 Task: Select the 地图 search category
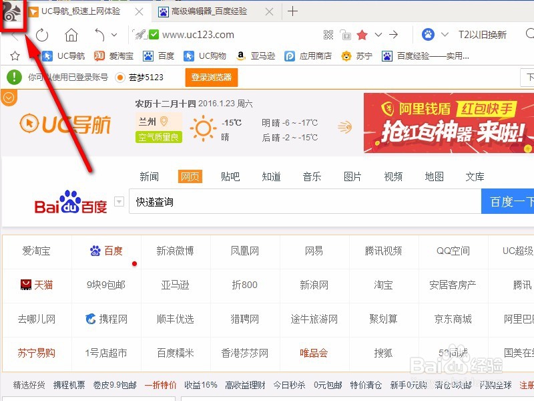[x=435, y=176]
